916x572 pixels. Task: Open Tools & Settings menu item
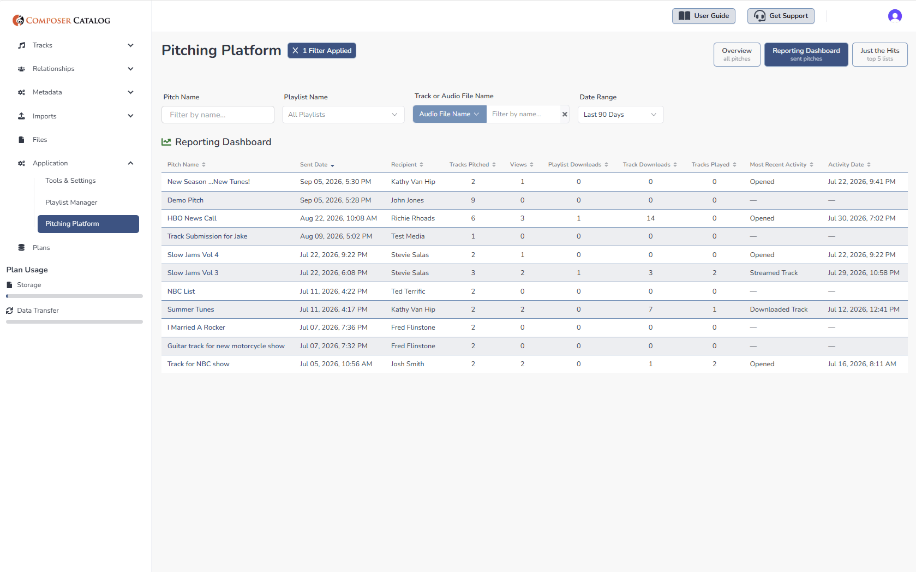pos(70,181)
